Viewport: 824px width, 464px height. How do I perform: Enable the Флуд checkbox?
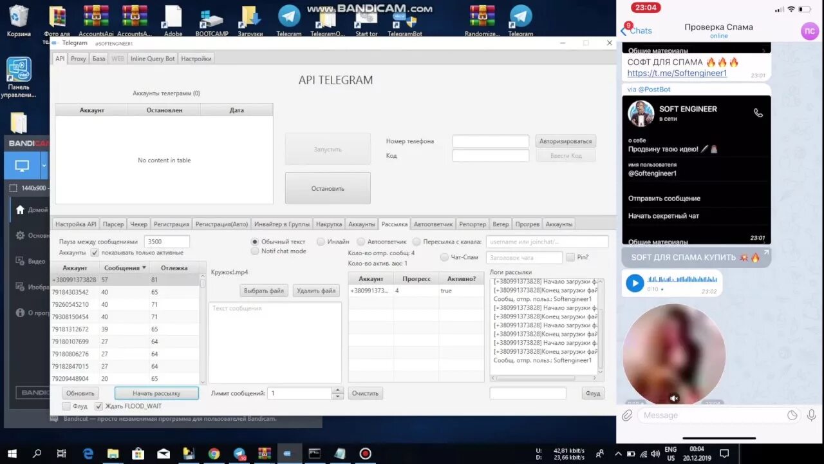click(66, 406)
